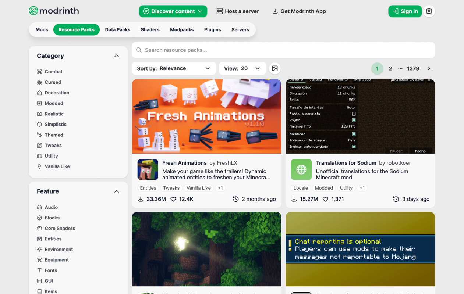Click the Equipment feature swords icon

(39, 260)
